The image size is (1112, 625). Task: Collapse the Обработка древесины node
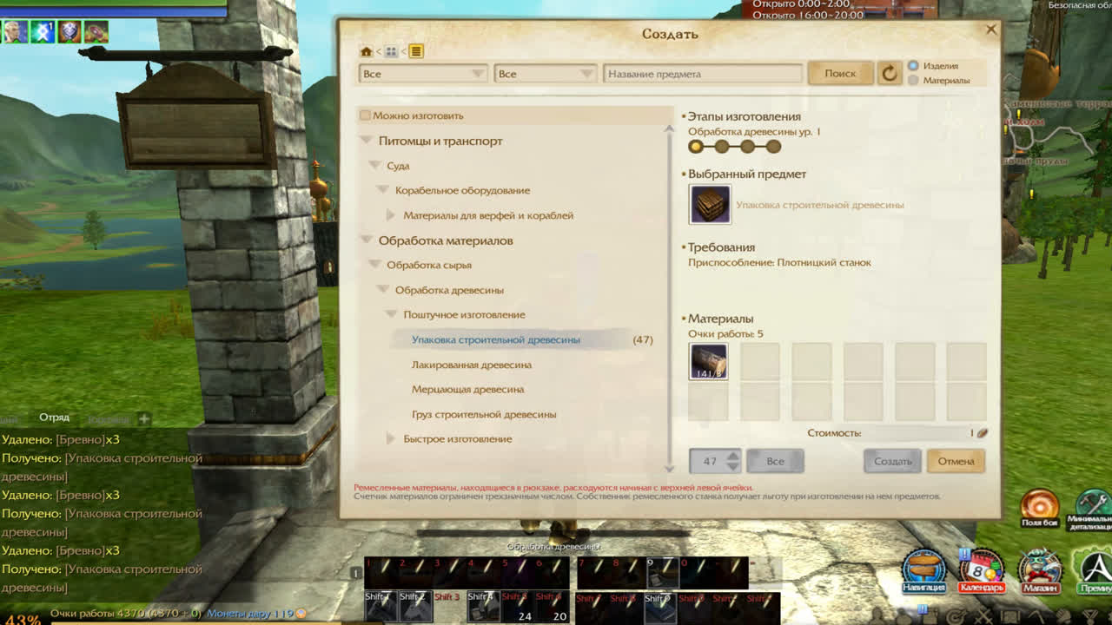[382, 290]
